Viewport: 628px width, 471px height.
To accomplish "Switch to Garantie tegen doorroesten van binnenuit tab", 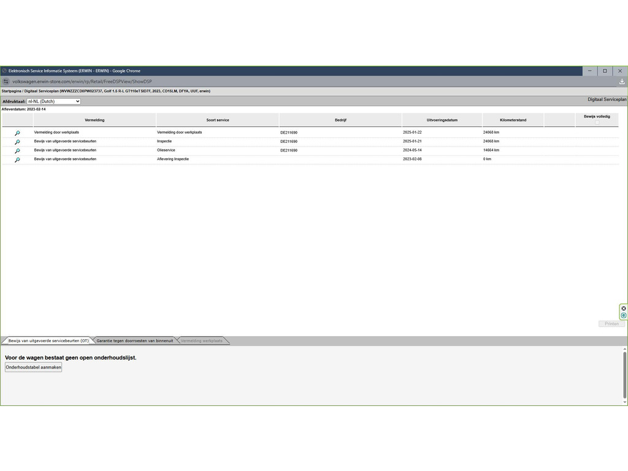I will (x=134, y=341).
